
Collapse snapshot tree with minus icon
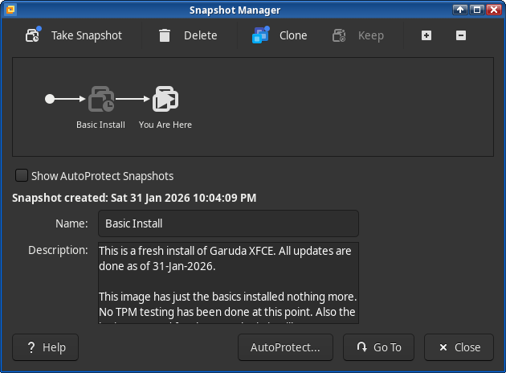460,35
